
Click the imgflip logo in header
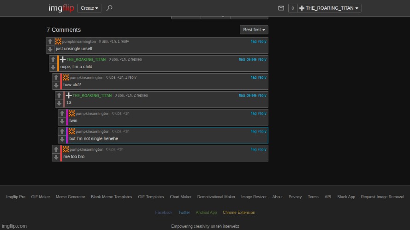click(61, 8)
